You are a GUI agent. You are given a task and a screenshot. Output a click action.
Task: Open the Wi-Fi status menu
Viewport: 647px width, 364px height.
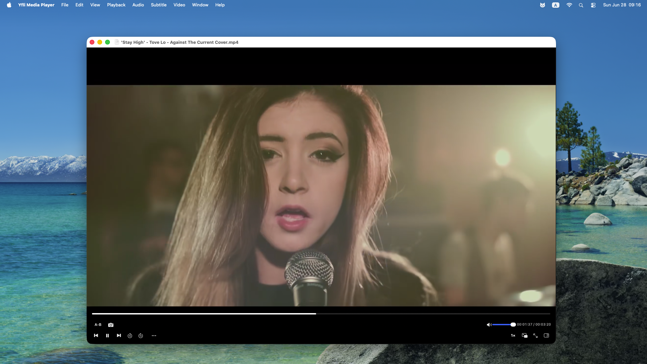click(569, 5)
